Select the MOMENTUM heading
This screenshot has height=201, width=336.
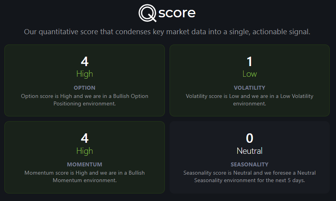(85, 164)
